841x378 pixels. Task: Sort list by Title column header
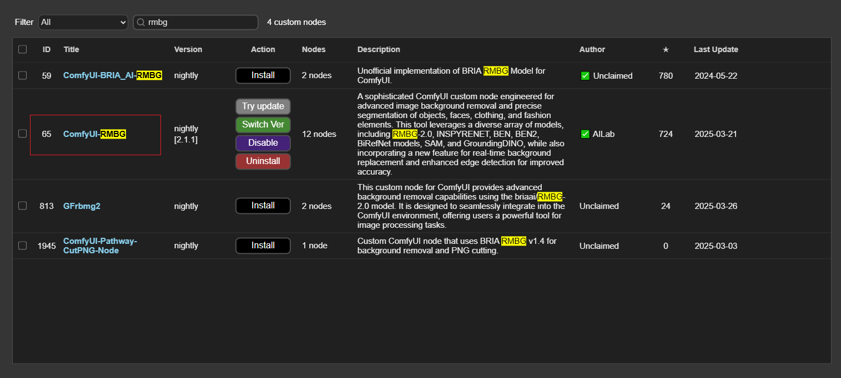pos(71,49)
